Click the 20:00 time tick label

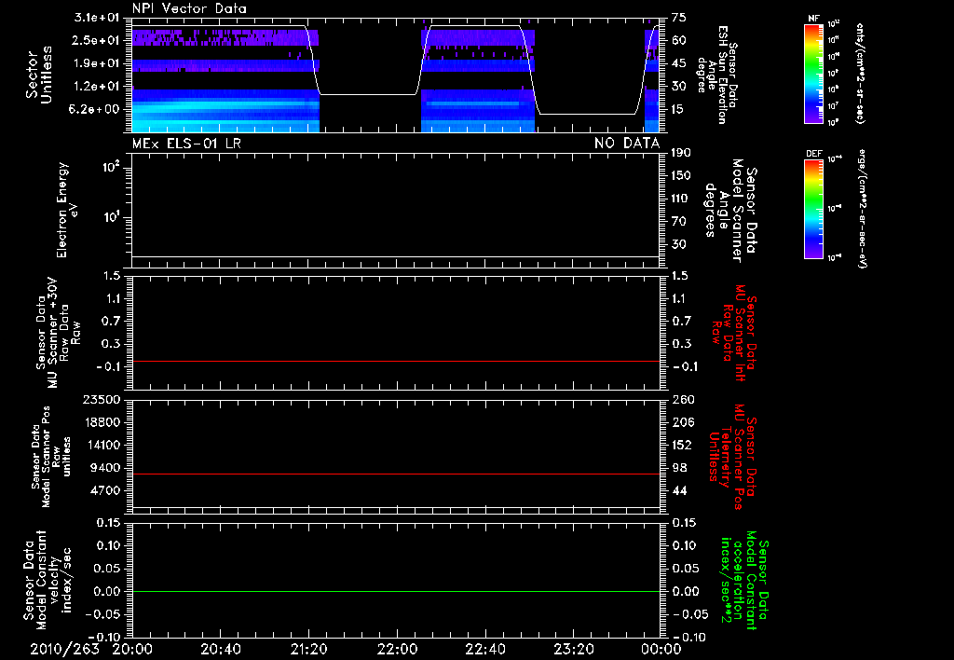tap(132, 649)
